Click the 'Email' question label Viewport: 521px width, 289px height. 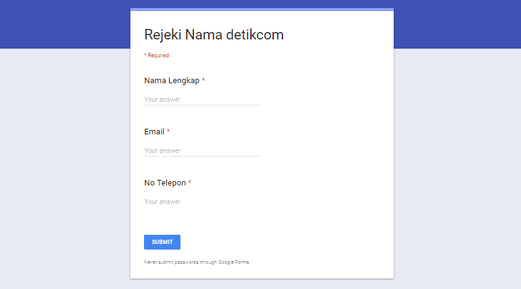[x=155, y=132]
